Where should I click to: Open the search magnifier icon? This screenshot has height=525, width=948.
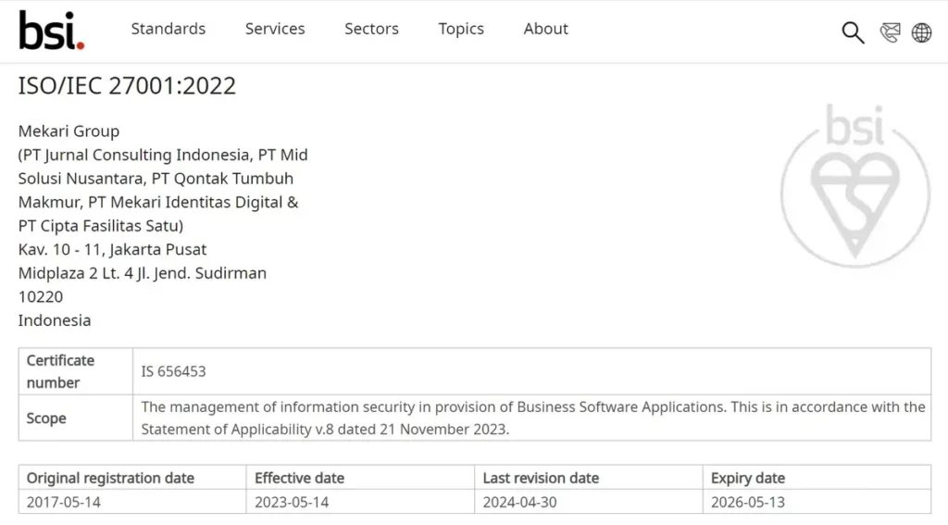pos(853,32)
